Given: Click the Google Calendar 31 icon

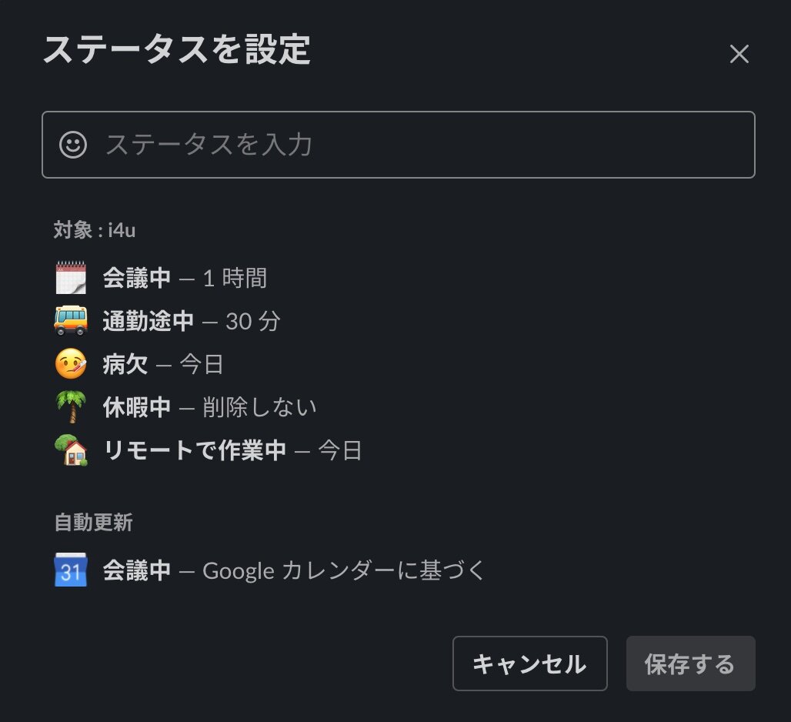Looking at the screenshot, I should (x=71, y=570).
